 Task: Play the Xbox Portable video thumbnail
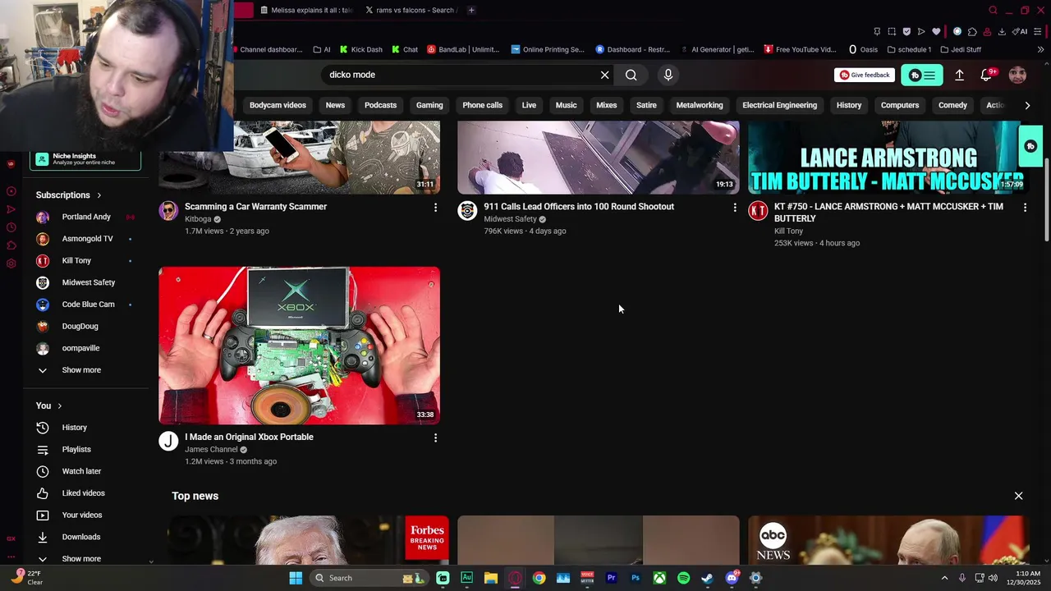coord(299,346)
